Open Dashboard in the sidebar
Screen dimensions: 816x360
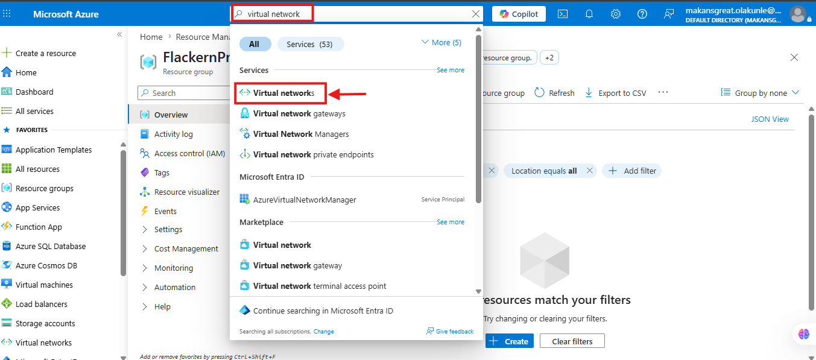(x=28, y=92)
